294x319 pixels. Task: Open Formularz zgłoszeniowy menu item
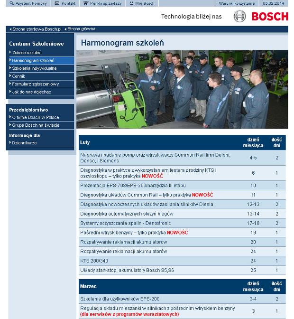[36, 84]
